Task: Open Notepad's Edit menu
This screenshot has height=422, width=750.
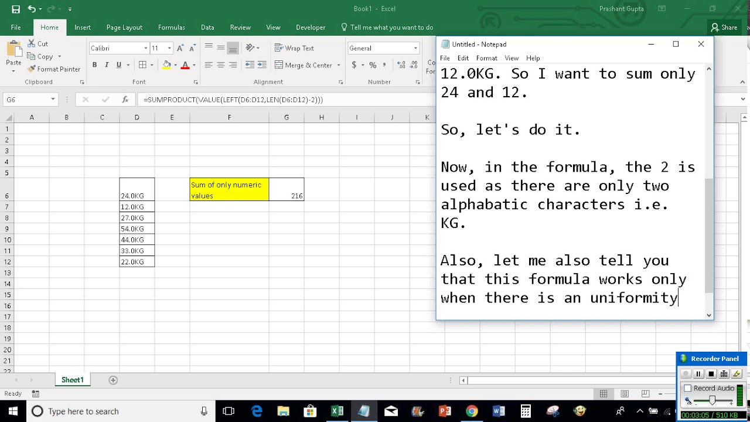Action: point(463,58)
